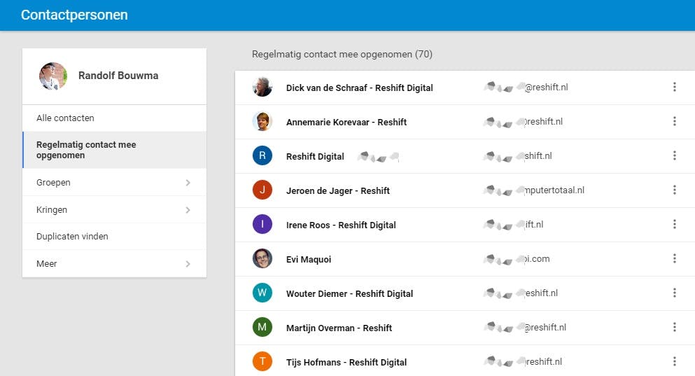The image size is (695, 376).
Task: Open more options for Tijs Hofmans
Action: (675, 362)
